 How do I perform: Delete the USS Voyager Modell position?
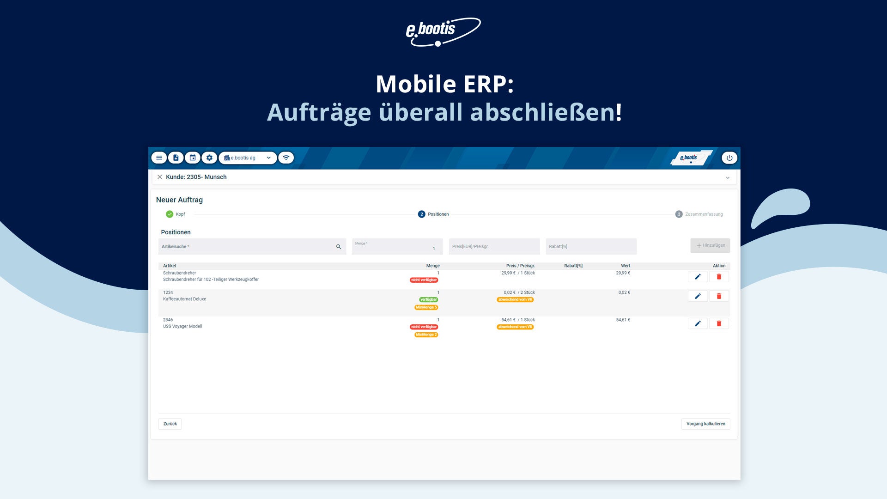coord(719,323)
